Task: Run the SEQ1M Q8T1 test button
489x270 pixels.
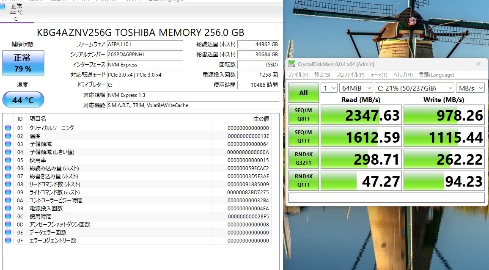Action: coord(303,114)
